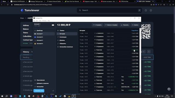Click the Отправить send button
Viewport: 175px width, 98px height.
point(97,25)
